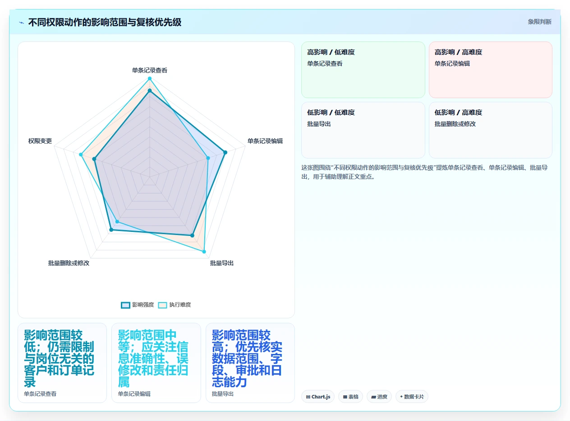Click the 影响强度 legend color box

tap(125, 305)
